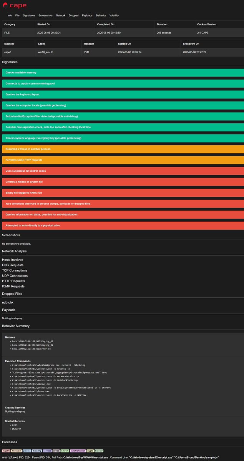Expand 'Checks system language via registry key' signature
This screenshot has height=461, width=244.
tap(123, 138)
